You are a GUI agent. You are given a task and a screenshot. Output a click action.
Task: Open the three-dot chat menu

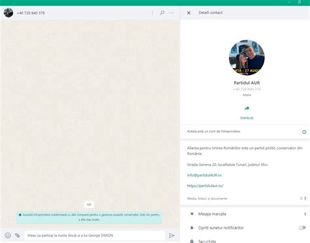click(171, 13)
